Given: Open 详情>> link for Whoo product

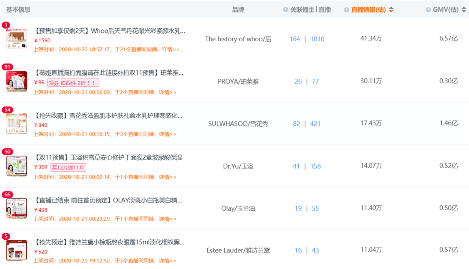Looking at the screenshot, I should (171, 49).
